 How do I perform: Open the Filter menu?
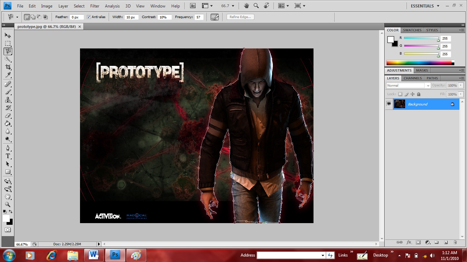click(x=95, y=6)
